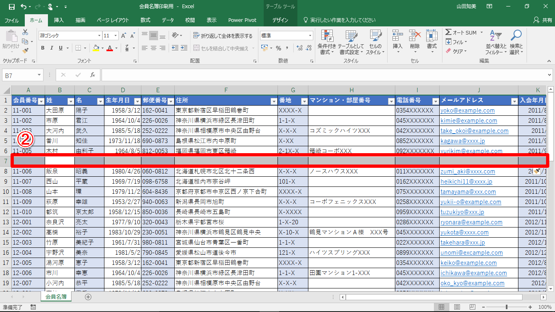The height and width of the screenshot is (312, 555).
Task: Toggle bold formatting
Action: [43, 48]
